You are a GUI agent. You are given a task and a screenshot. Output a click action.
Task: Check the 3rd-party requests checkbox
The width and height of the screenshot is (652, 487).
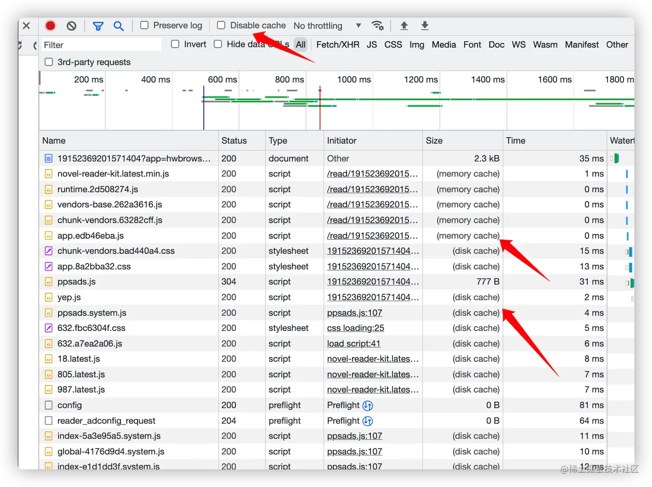click(x=49, y=62)
